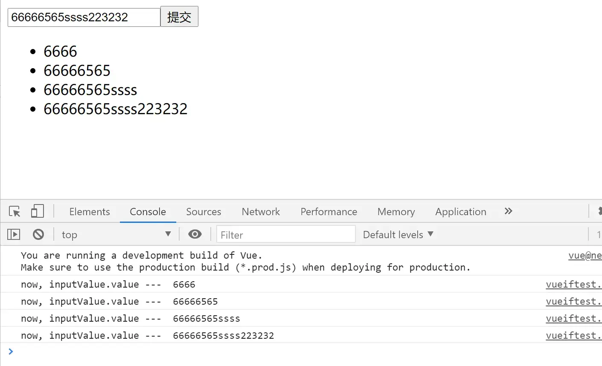Open the Application tab

[x=461, y=212]
